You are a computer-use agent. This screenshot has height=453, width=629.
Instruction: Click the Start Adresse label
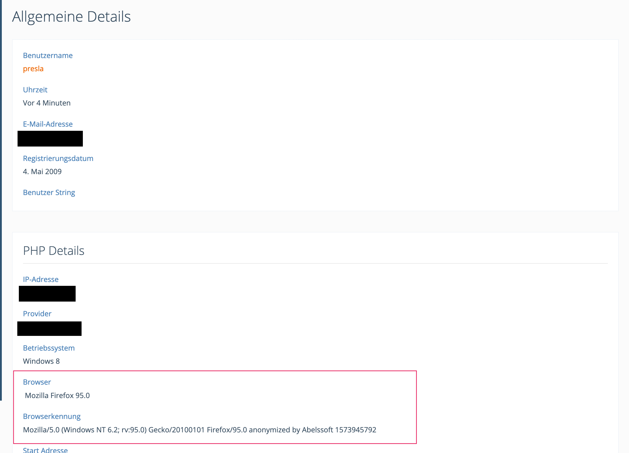click(45, 450)
